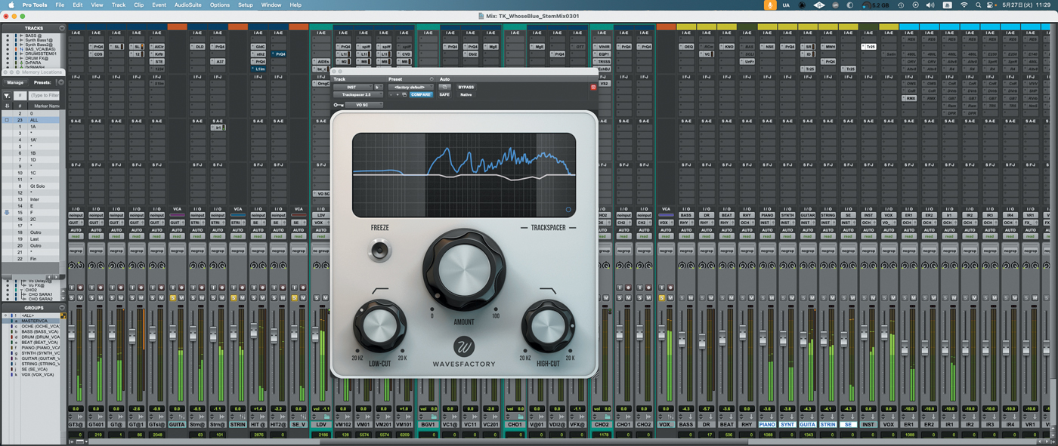
Task: Click the Apple menu icon
Action: pyautogui.click(x=11, y=5)
